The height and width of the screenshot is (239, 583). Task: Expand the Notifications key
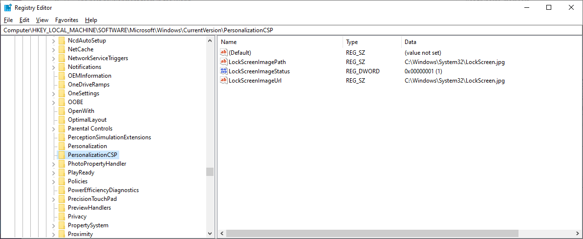click(x=54, y=67)
